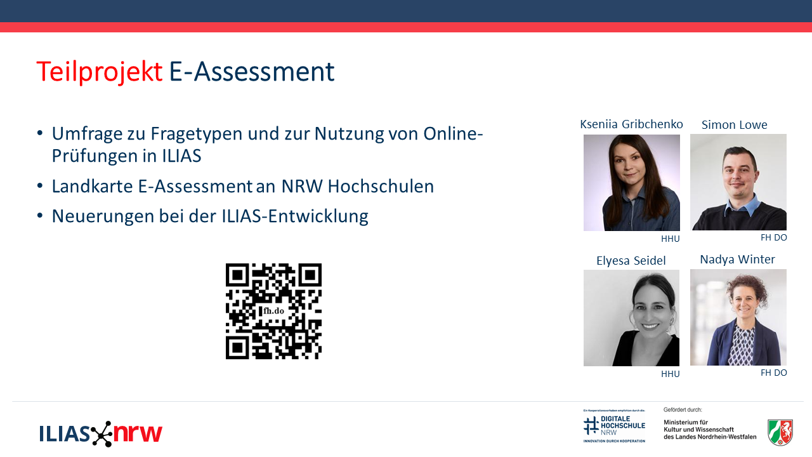
Task: Click the HHU caption under Elyesa Seidel's photo
Action: pyautogui.click(x=670, y=374)
